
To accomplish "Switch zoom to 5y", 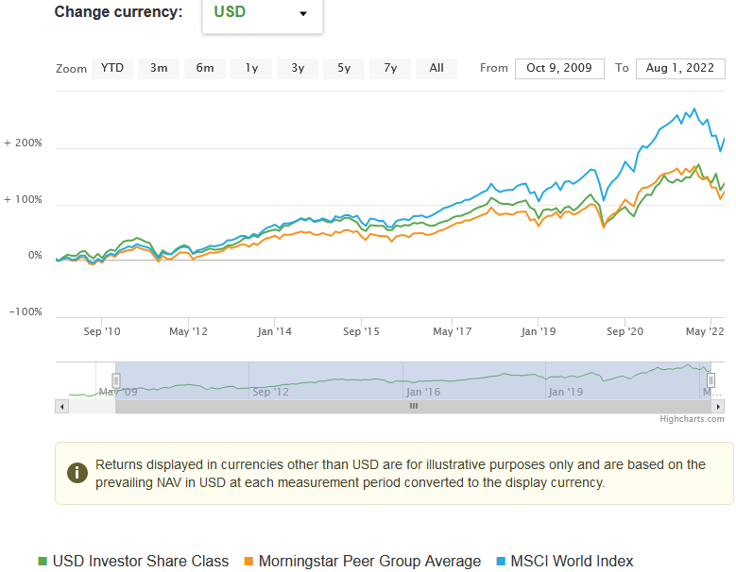I will (344, 69).
